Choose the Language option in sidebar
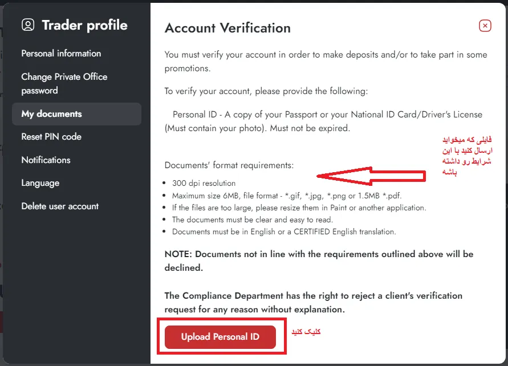This screenshot has width=508, height=366. click(x=40, y=183)
